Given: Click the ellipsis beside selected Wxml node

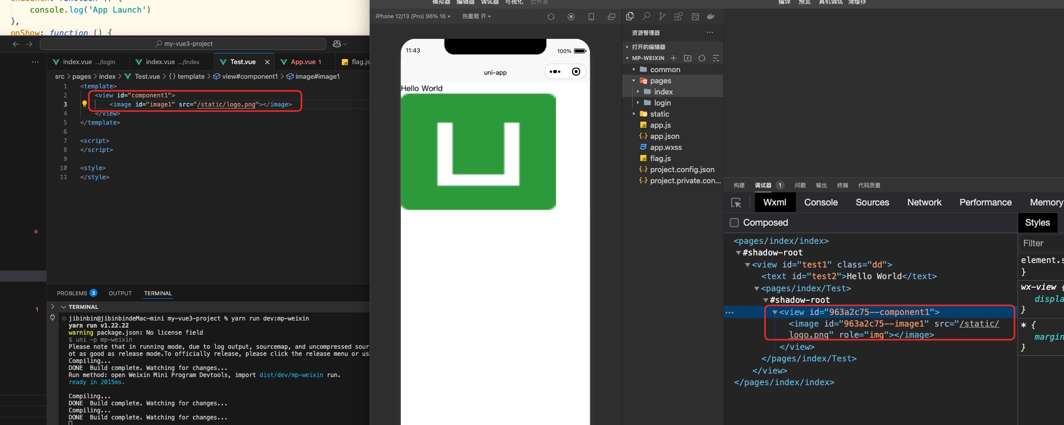Looking at the screenshot, I should click(729, 312).
